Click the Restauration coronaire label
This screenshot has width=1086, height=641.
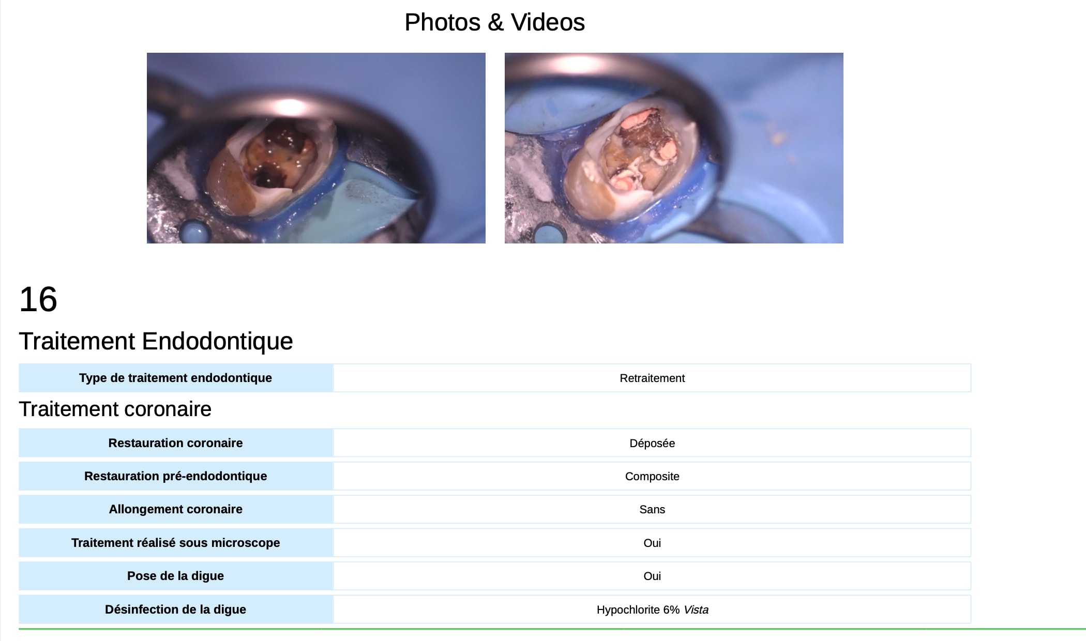(175, 443)
